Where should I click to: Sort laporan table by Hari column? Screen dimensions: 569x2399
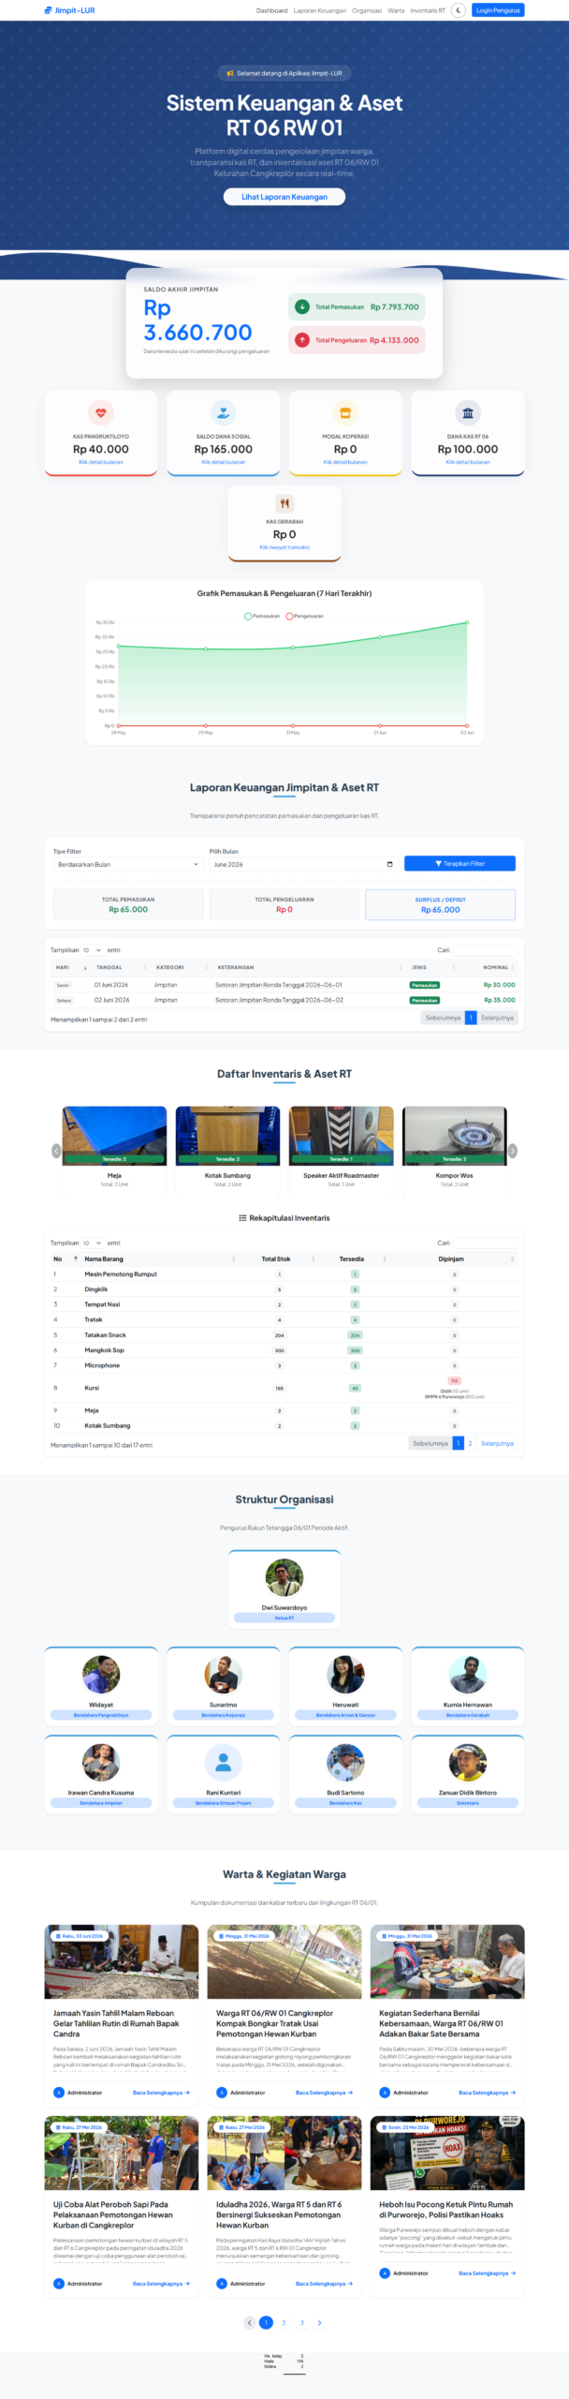click(x=68, y=967)
